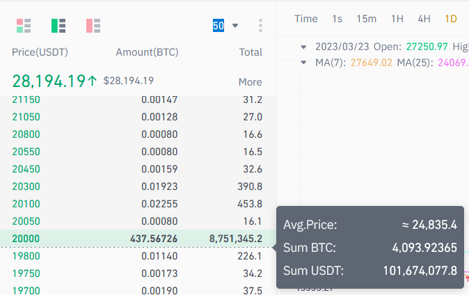Switch chart to 1H interval
Screen dimensions: 469x295
click(397, 19)
